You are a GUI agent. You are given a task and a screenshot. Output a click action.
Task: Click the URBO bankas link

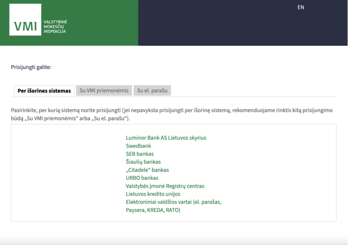point(142,178)
